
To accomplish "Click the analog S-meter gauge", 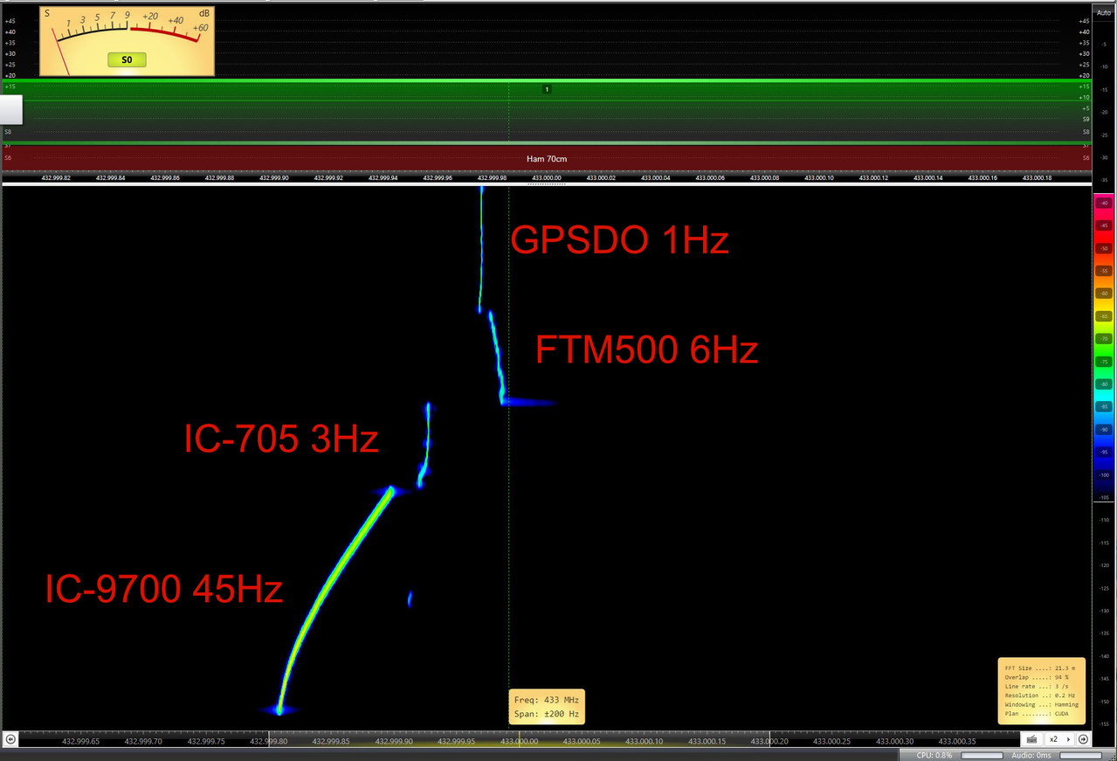I will tap(128, 40).
